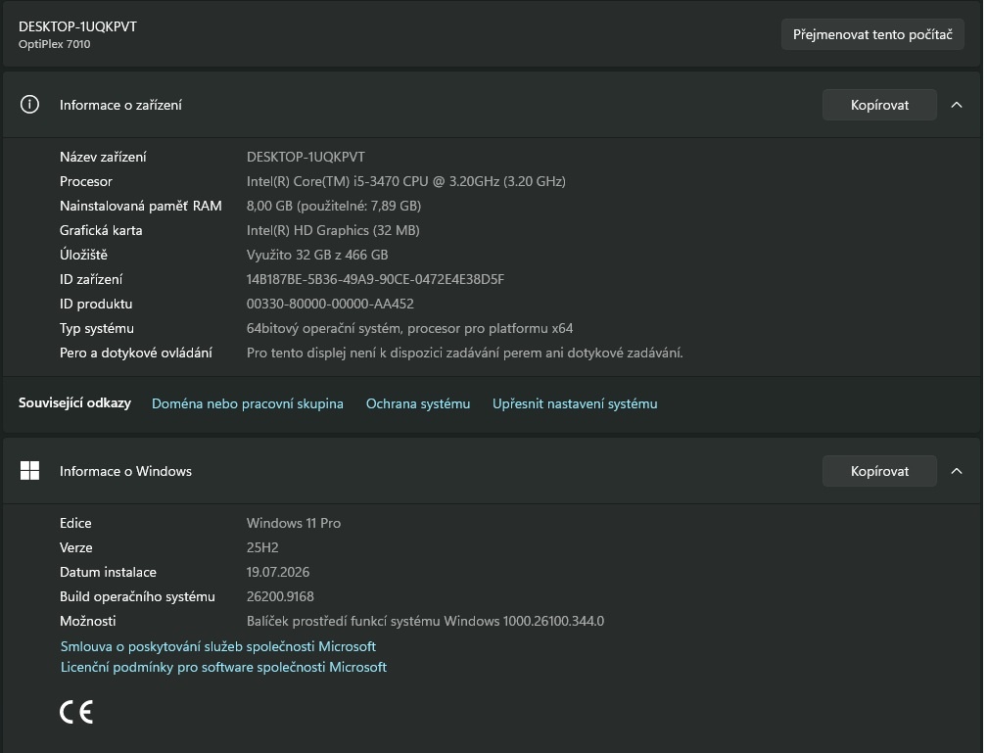The height and width of the screenshot is (753, 987).
Task: Click the Build operačního systému label
Action: [137, 597]
